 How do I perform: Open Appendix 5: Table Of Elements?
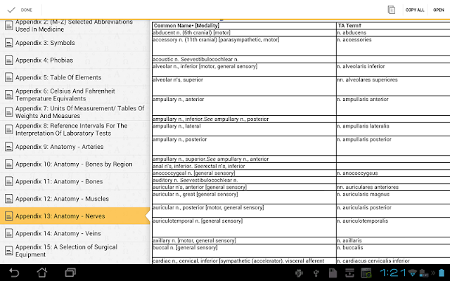[x=75, y=77]
